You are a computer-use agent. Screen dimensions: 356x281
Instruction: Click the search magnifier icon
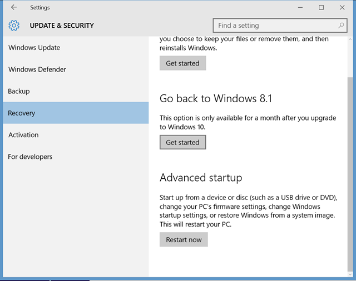click(341, 26)
